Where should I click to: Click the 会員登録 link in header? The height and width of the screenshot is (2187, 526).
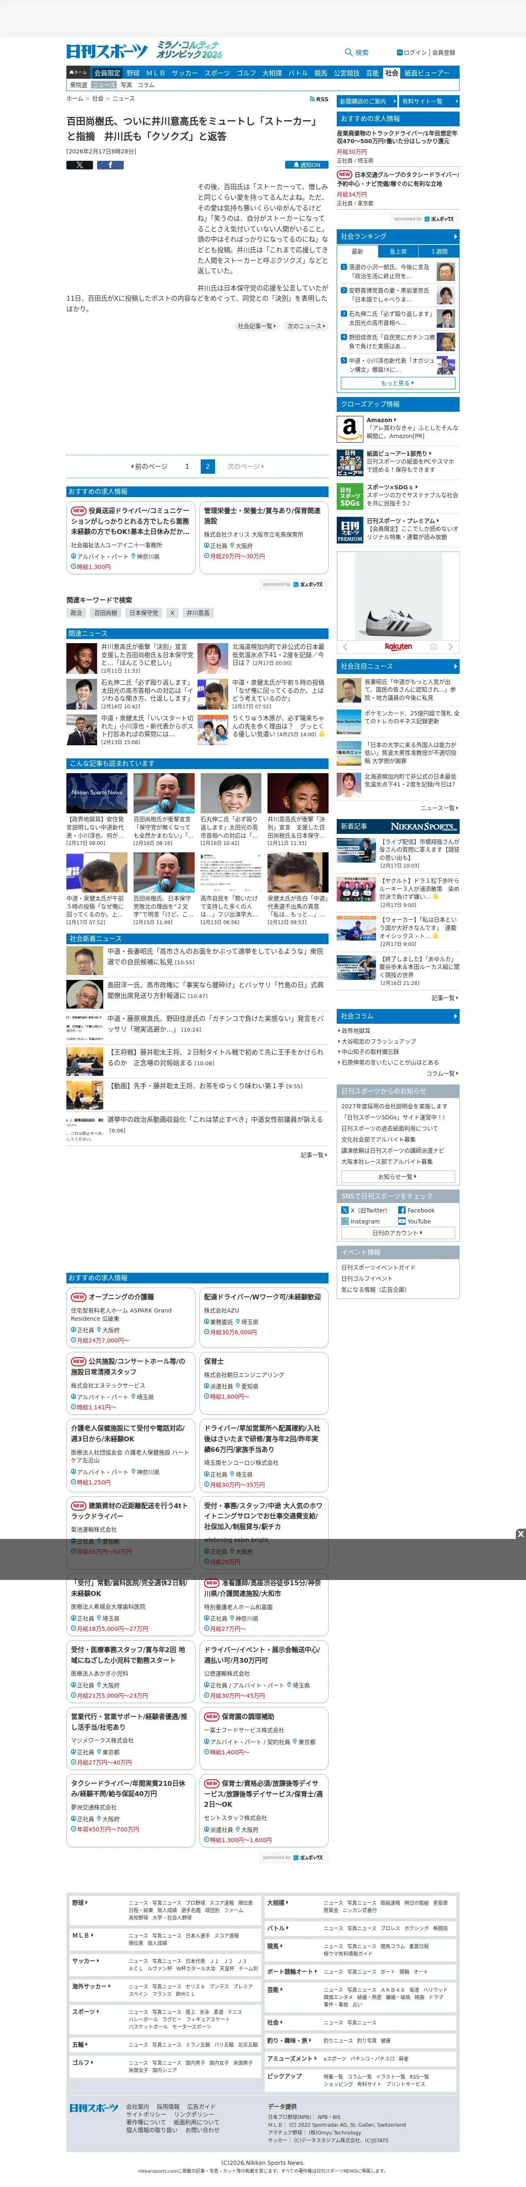[x=444, y=53]
